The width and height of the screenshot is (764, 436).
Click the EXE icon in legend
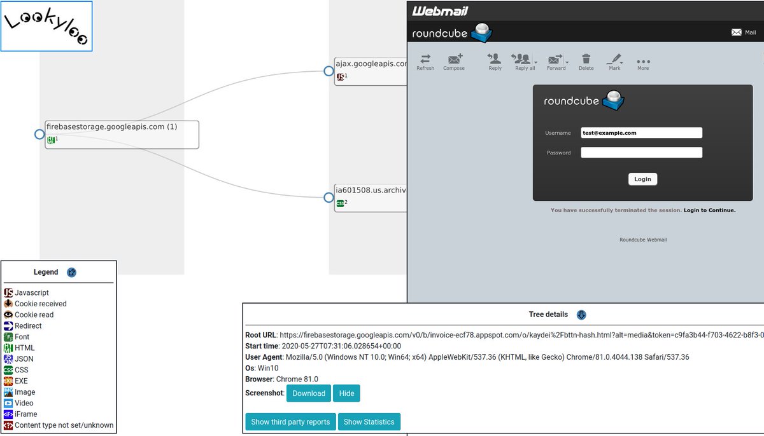pos(8,381)
